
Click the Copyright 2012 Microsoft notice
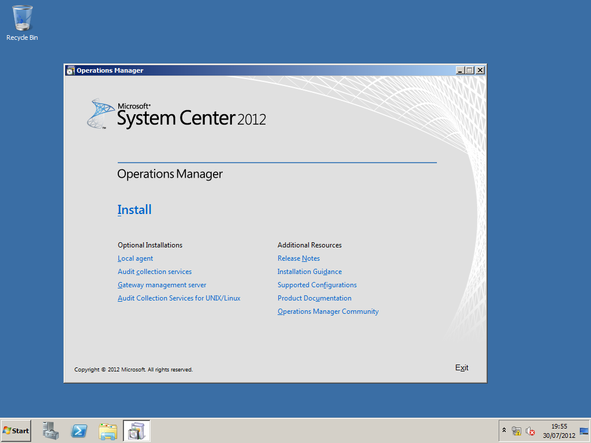(133, 370)
